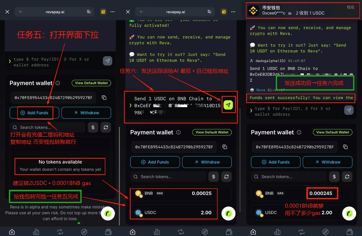The height and width of the screenshot is (236, 362).
Task: Click Withdraw in the screen with no tokens
Action: pyautogui.click(x=86, y=113)
